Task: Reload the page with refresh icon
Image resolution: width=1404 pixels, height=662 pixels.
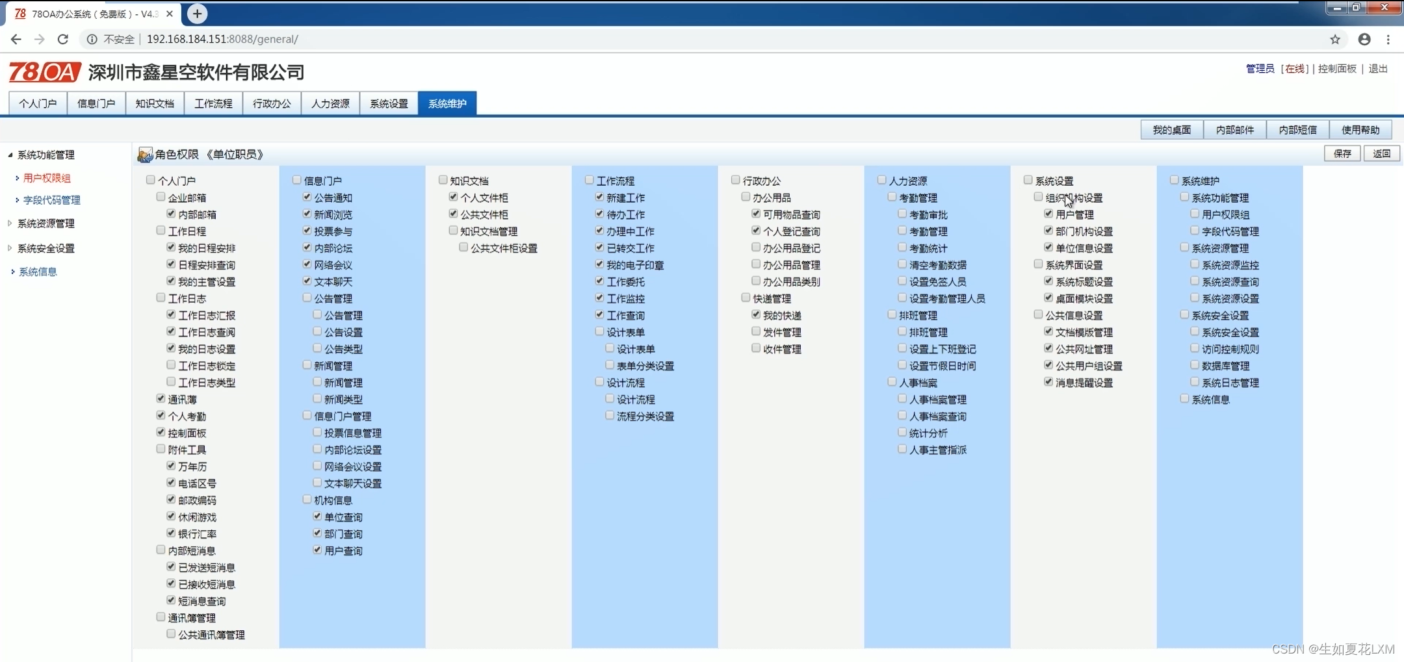Action: tap(63, 39)
